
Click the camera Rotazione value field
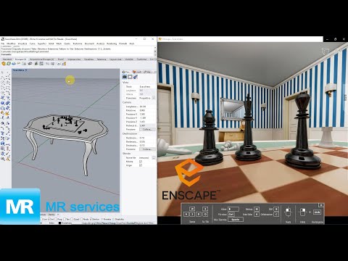(x=147, y=110)
